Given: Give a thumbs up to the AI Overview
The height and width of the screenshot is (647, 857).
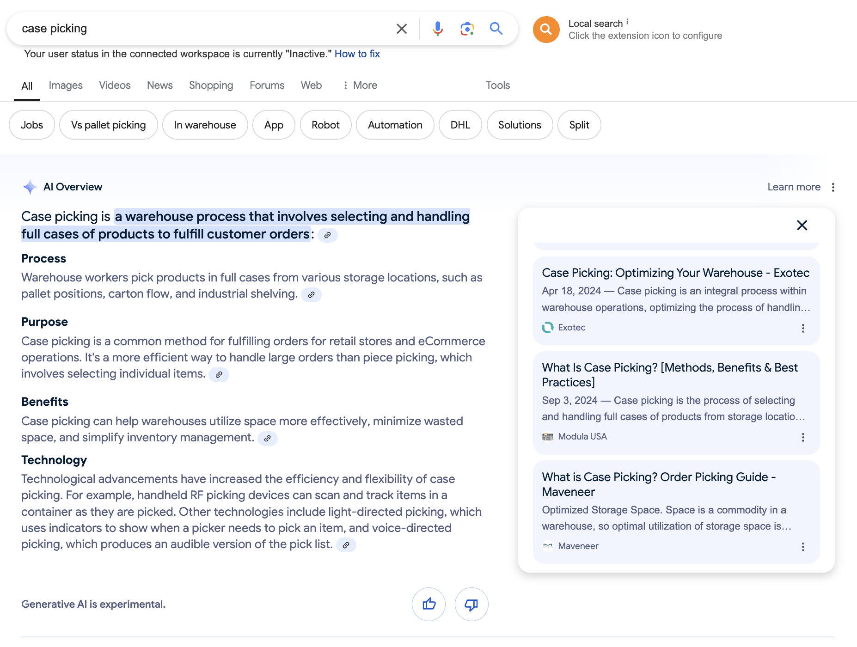Looking at the screenshot, I should [x=428, y=604].
